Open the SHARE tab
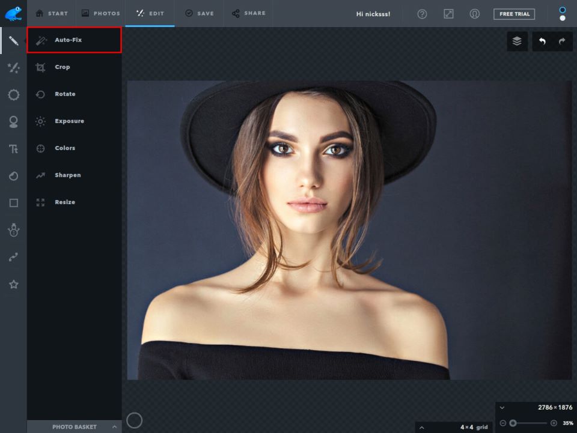The image size is (577, 433). click(x=248, y=13)
